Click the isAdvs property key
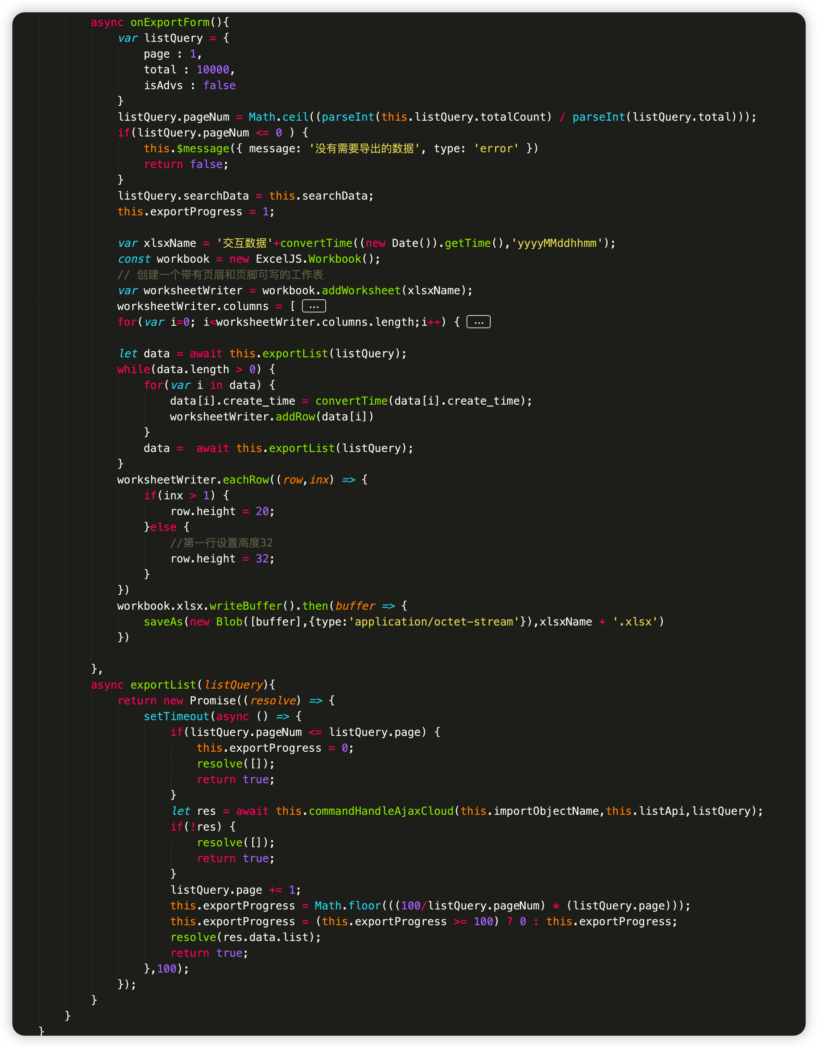 pos(163,85)
